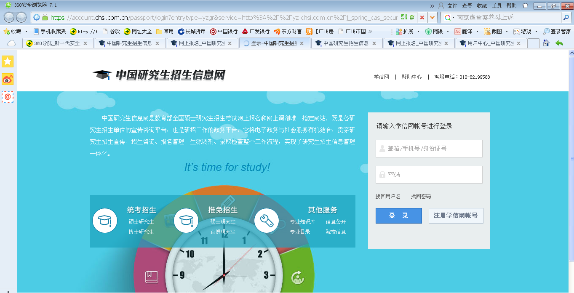This screenshot has width=574, height=293.
Task: Expand the 截图 screenshot dropdown
Action: click(507, 32)
